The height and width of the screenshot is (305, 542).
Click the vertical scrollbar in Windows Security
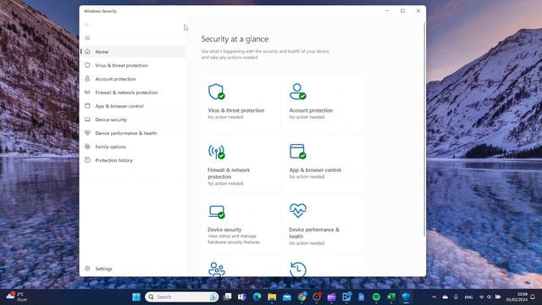(424, 130)
